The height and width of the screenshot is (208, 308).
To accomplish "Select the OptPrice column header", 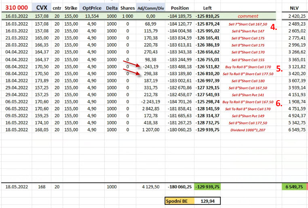I will (92, 8).
